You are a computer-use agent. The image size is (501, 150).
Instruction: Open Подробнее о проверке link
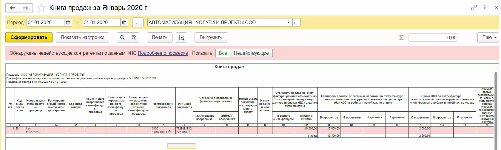pos(163,53)
